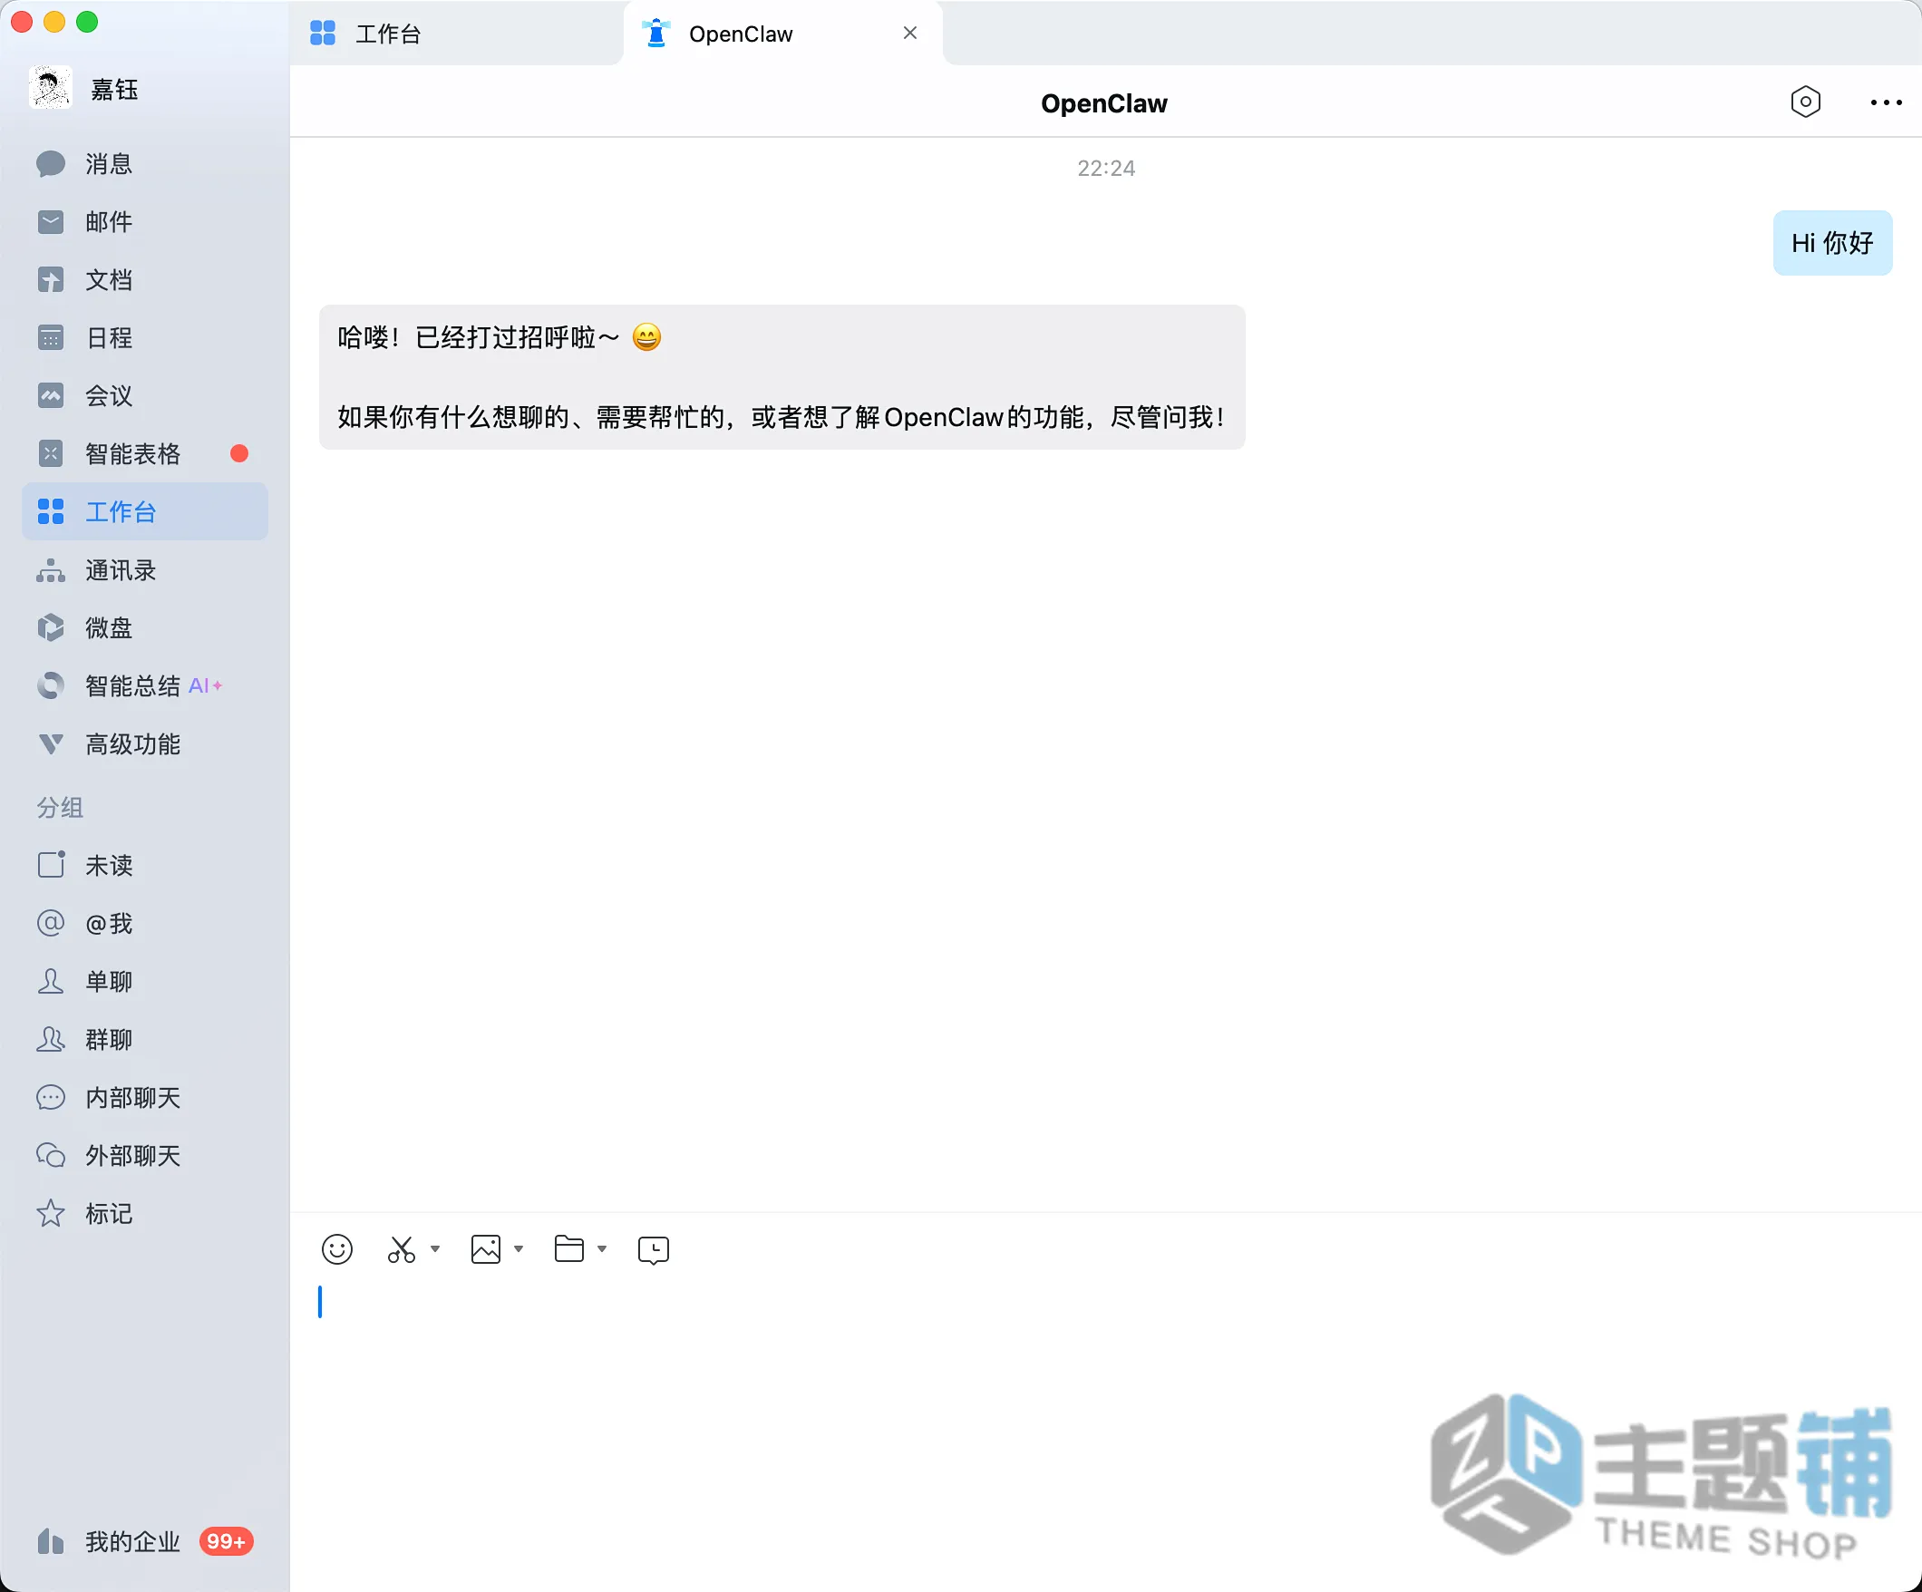Open the more options ellipsis menu
1922x1592 pixels.
click(x=1886, y=102)
